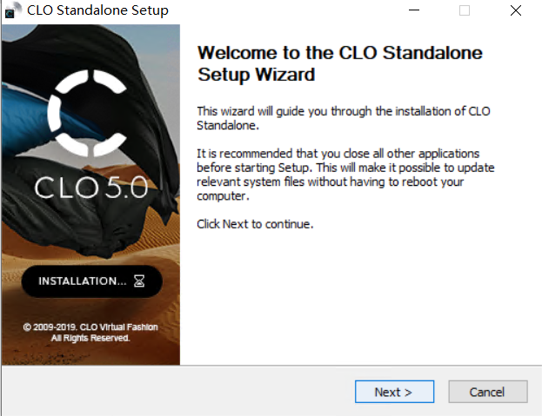Click the INSTALLATION... label on black badge
Screen dimensions: 542x416
(83, 281)
